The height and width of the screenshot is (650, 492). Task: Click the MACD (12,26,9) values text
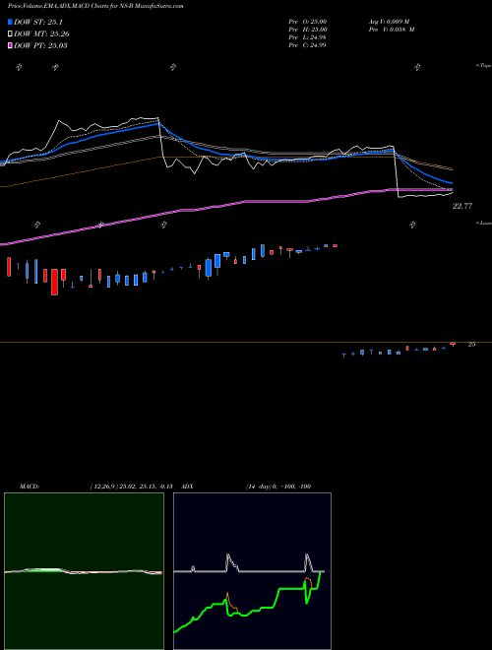pos(131,487)
